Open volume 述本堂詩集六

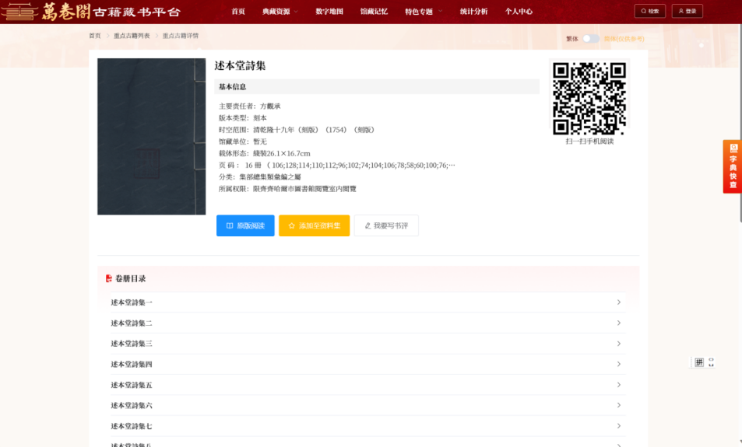(368, 406)
